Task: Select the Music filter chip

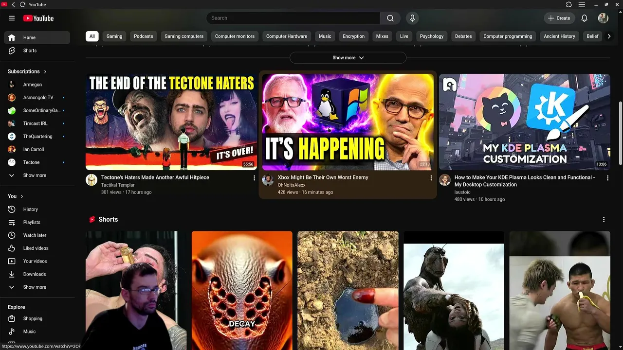Action: 325,36
